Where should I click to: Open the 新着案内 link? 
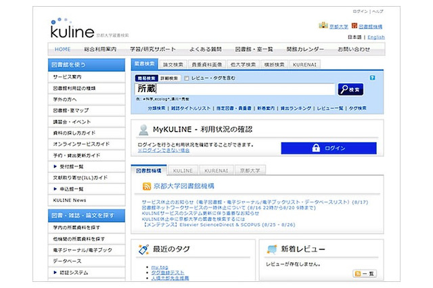(266, 108)
